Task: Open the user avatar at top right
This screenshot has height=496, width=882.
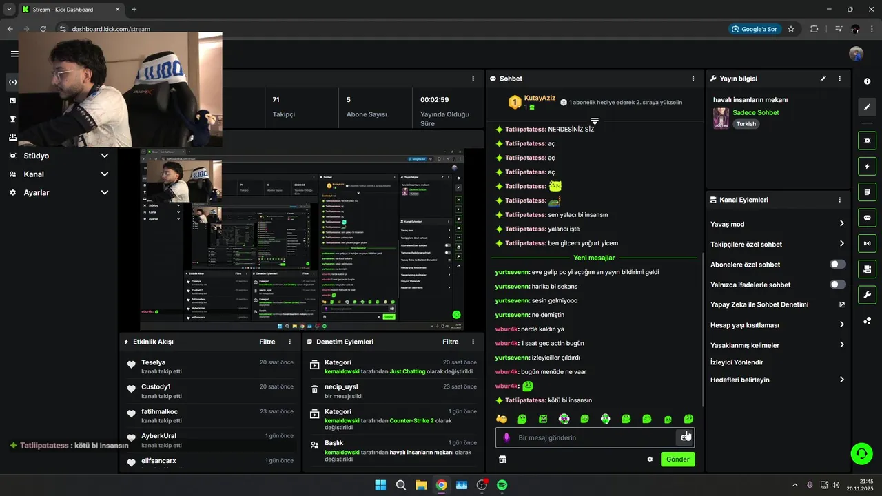Action: (856, 54)
